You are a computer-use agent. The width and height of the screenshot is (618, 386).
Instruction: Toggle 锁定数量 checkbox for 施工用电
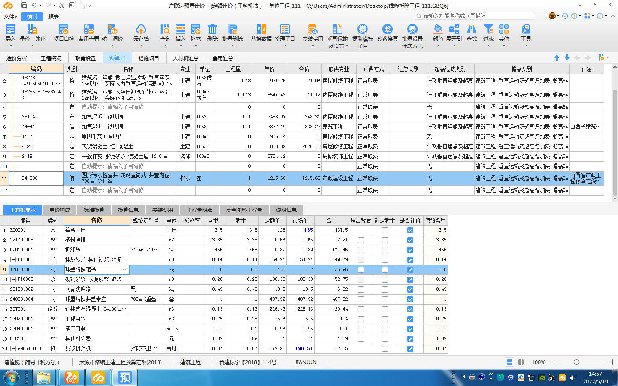(385, 329)
